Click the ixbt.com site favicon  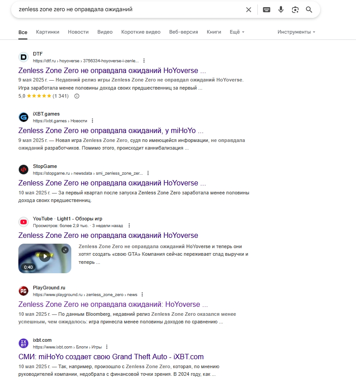click(x=23, y=343)
